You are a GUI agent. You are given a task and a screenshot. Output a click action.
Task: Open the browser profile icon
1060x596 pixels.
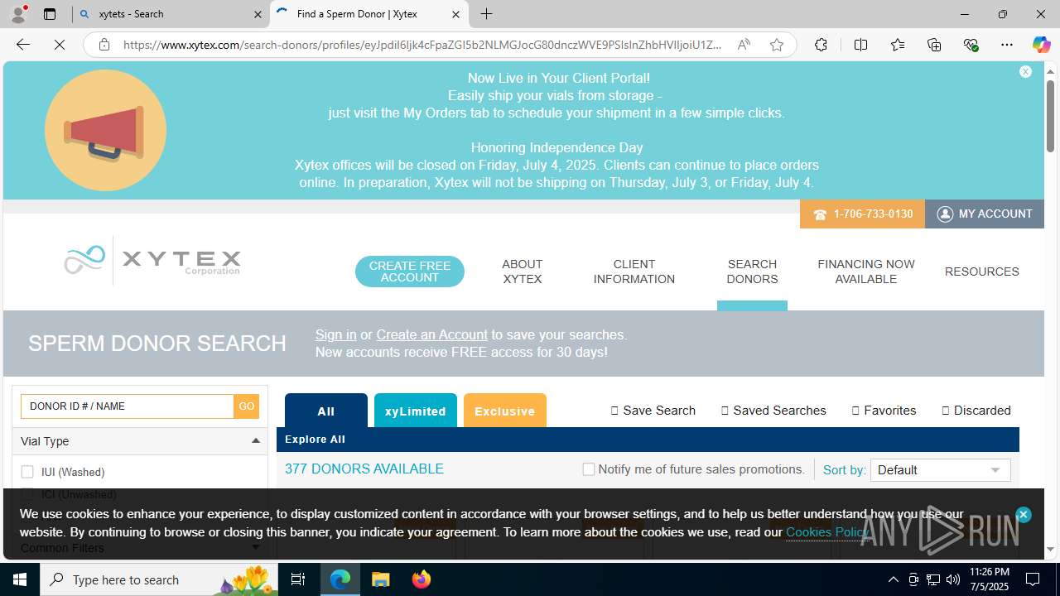coord(18,14)
